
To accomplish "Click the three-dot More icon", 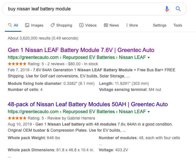I will click(x=127, y=25).
